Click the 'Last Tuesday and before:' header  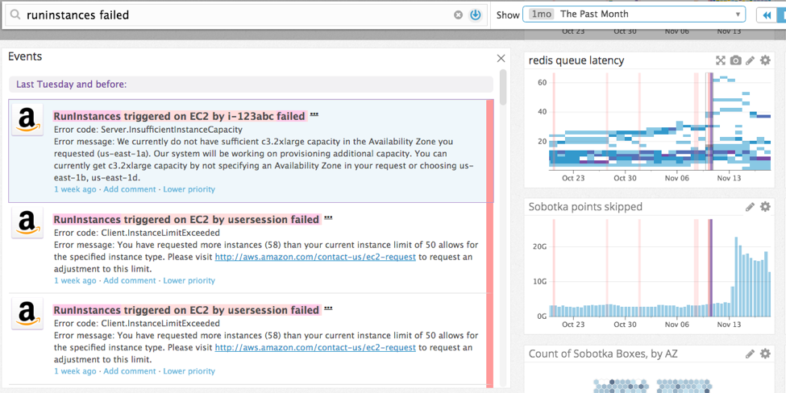pos(251,84)
